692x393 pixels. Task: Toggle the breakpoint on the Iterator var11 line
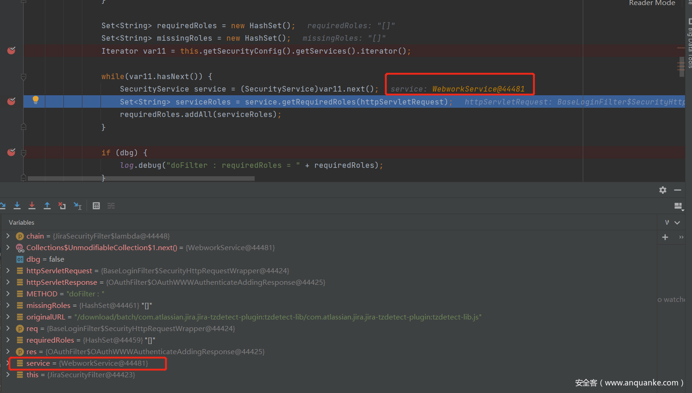pos(11,51)
